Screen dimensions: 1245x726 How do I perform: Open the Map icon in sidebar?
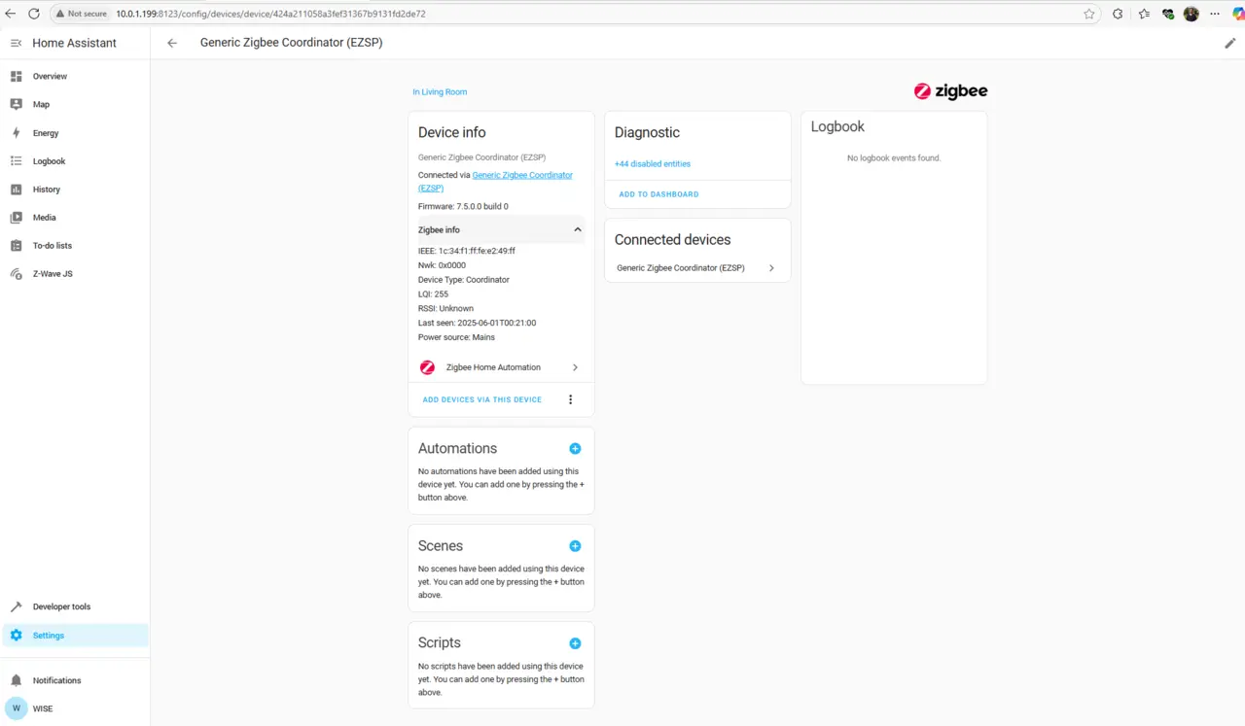pyautogui.click(x=16, y=104)
